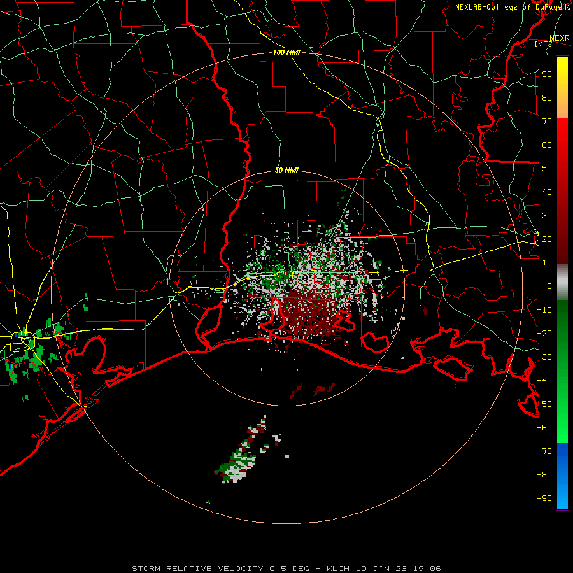
Task: Click the -70 scale value
Action: click(544, 451)
